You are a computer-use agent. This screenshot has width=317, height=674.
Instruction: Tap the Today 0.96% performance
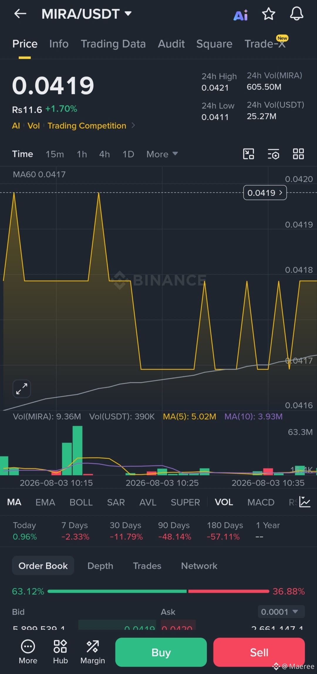[x=25, y=531]
